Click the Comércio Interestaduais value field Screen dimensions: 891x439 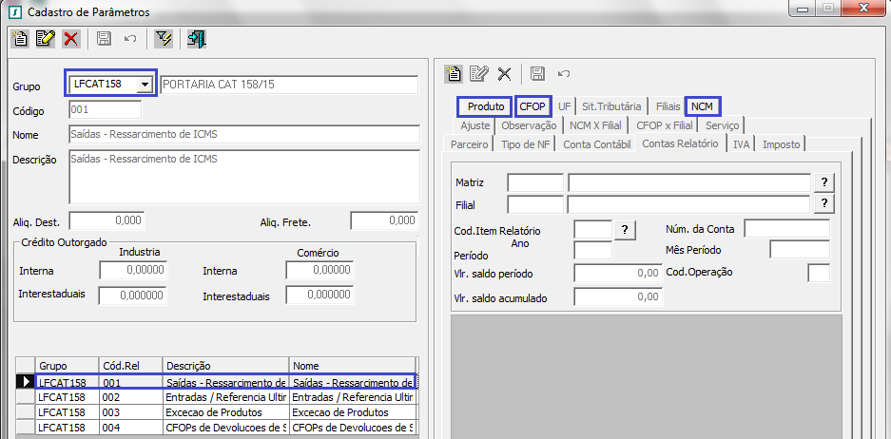tap(320, 296)
